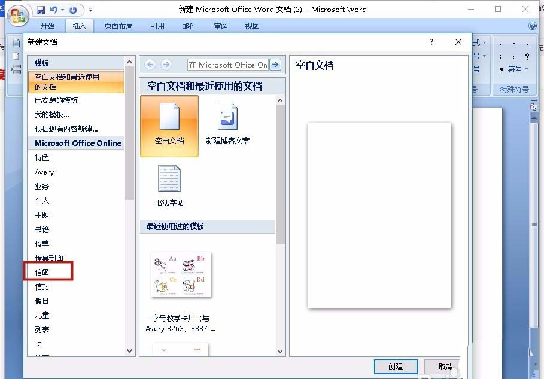Close the 新建文档 dialog
The image size is (544, 379).
(x=458, y=42)
